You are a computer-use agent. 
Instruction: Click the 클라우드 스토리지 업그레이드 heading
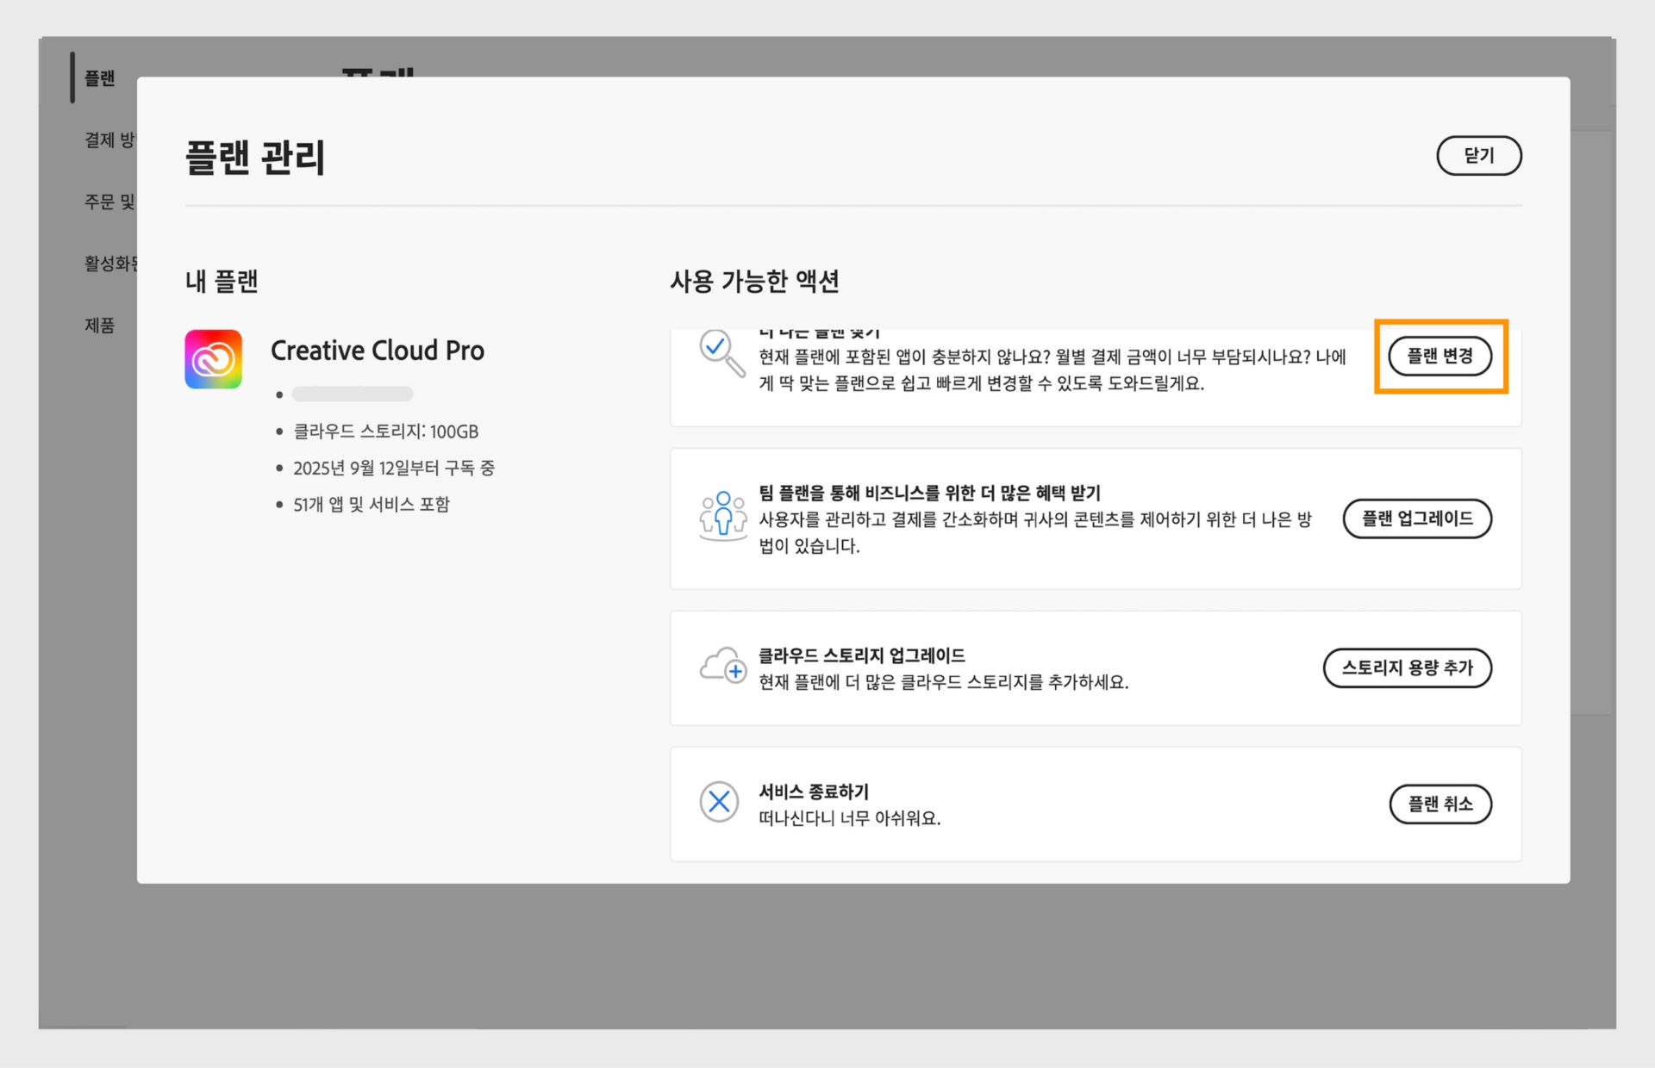(862, 655)
